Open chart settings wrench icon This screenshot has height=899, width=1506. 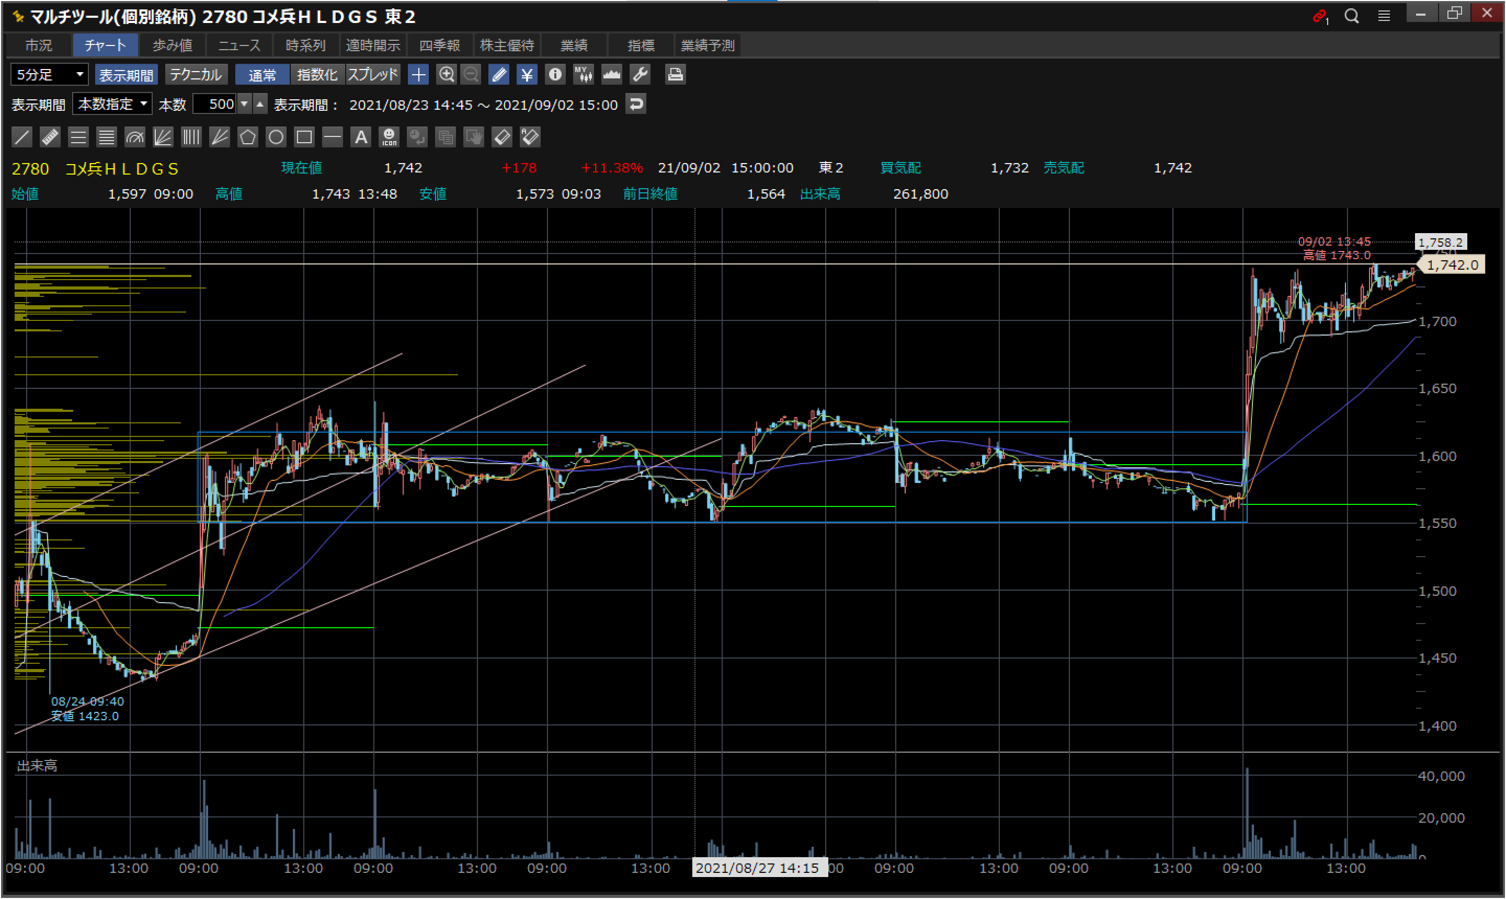coord(640,75)
